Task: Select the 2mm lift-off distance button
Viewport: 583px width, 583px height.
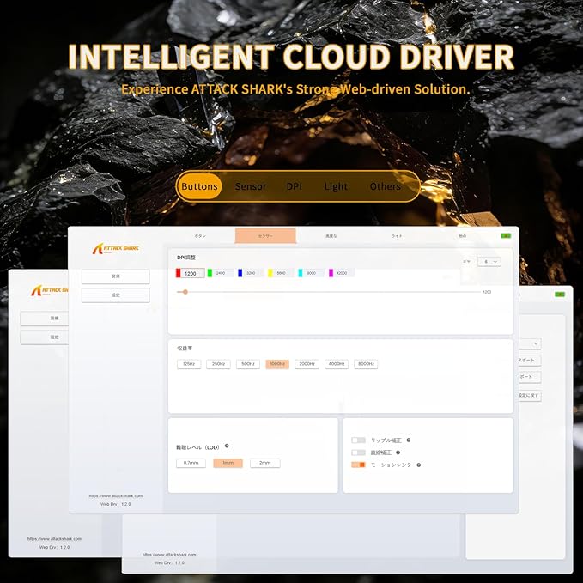Action: click(264, 463)
